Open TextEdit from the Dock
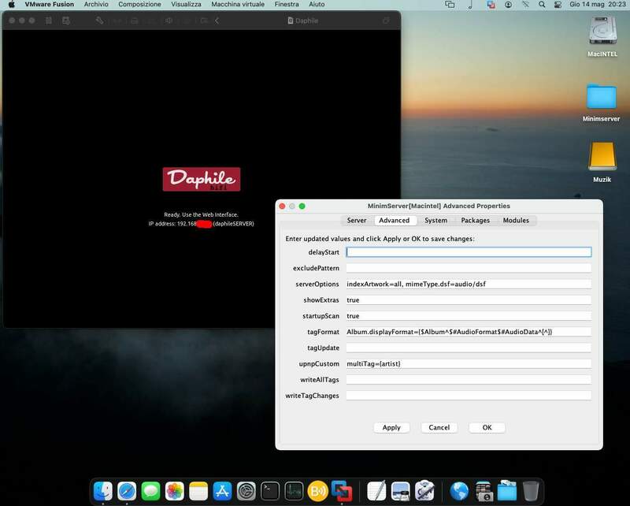Image resolution: width=630 pixels, height=506 pixels. pyautogui.click(x=376, y=491)
